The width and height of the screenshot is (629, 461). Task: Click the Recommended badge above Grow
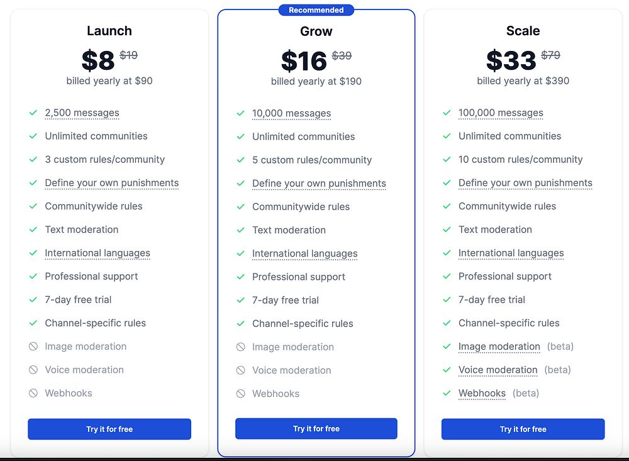click(x=316, y=10)
